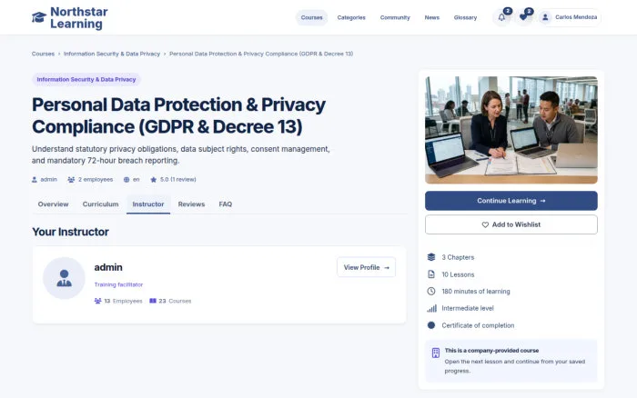Open the Courses nav item
The image size is (637, 398).
point(311,18)
